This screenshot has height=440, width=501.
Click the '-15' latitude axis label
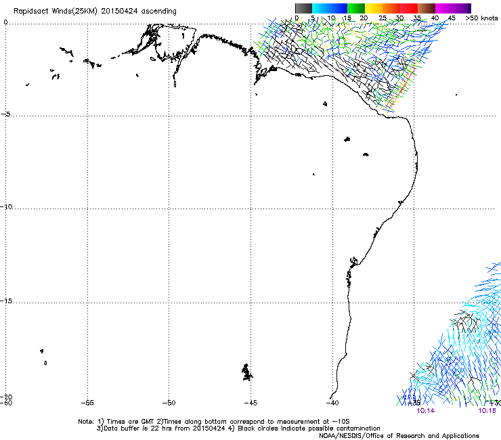6,301
